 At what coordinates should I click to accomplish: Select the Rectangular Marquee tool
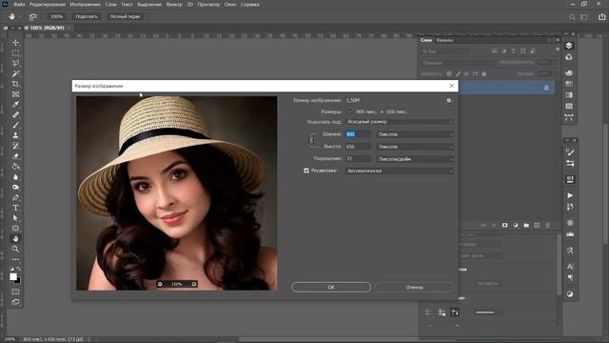[x=15, y=53]
